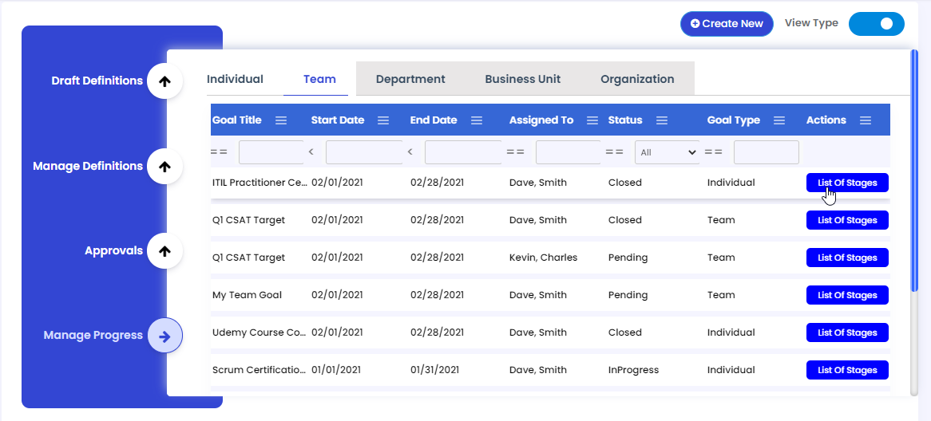Switch to the Business Unit tab

coord(522,79)
